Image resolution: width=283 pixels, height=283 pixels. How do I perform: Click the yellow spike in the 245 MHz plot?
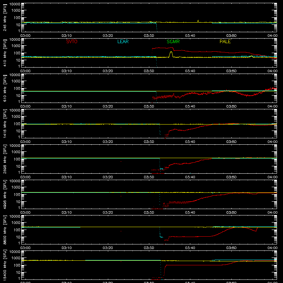(x=198, y=21)
